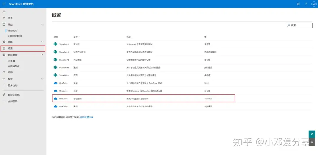Click the description 设置创建新网站的默认设置
The width and height of the screenshot is (318, 155).
pos(138,60)
